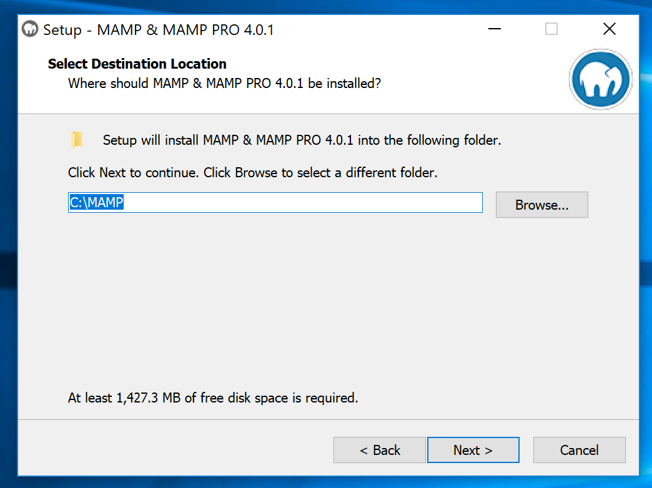Click the C:\MAMP destination path field
This screenshot has width=652, height=488.
[x=275, y=203]
